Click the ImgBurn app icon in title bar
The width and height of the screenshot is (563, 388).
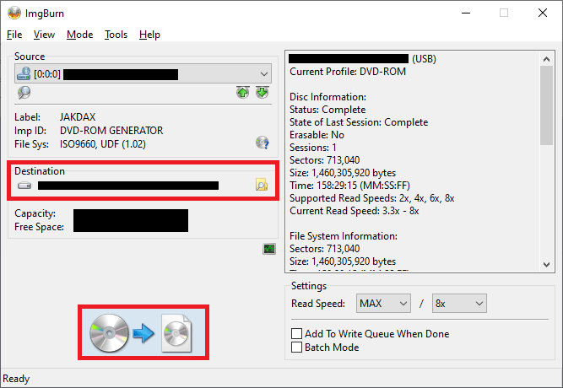[14, 13]
